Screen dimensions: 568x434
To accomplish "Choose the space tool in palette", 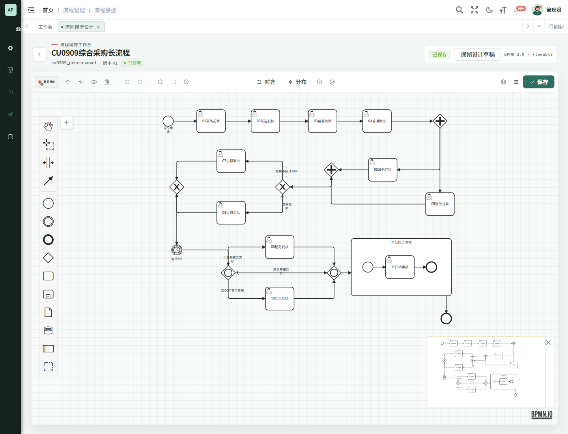I will (x=48, y=163).
